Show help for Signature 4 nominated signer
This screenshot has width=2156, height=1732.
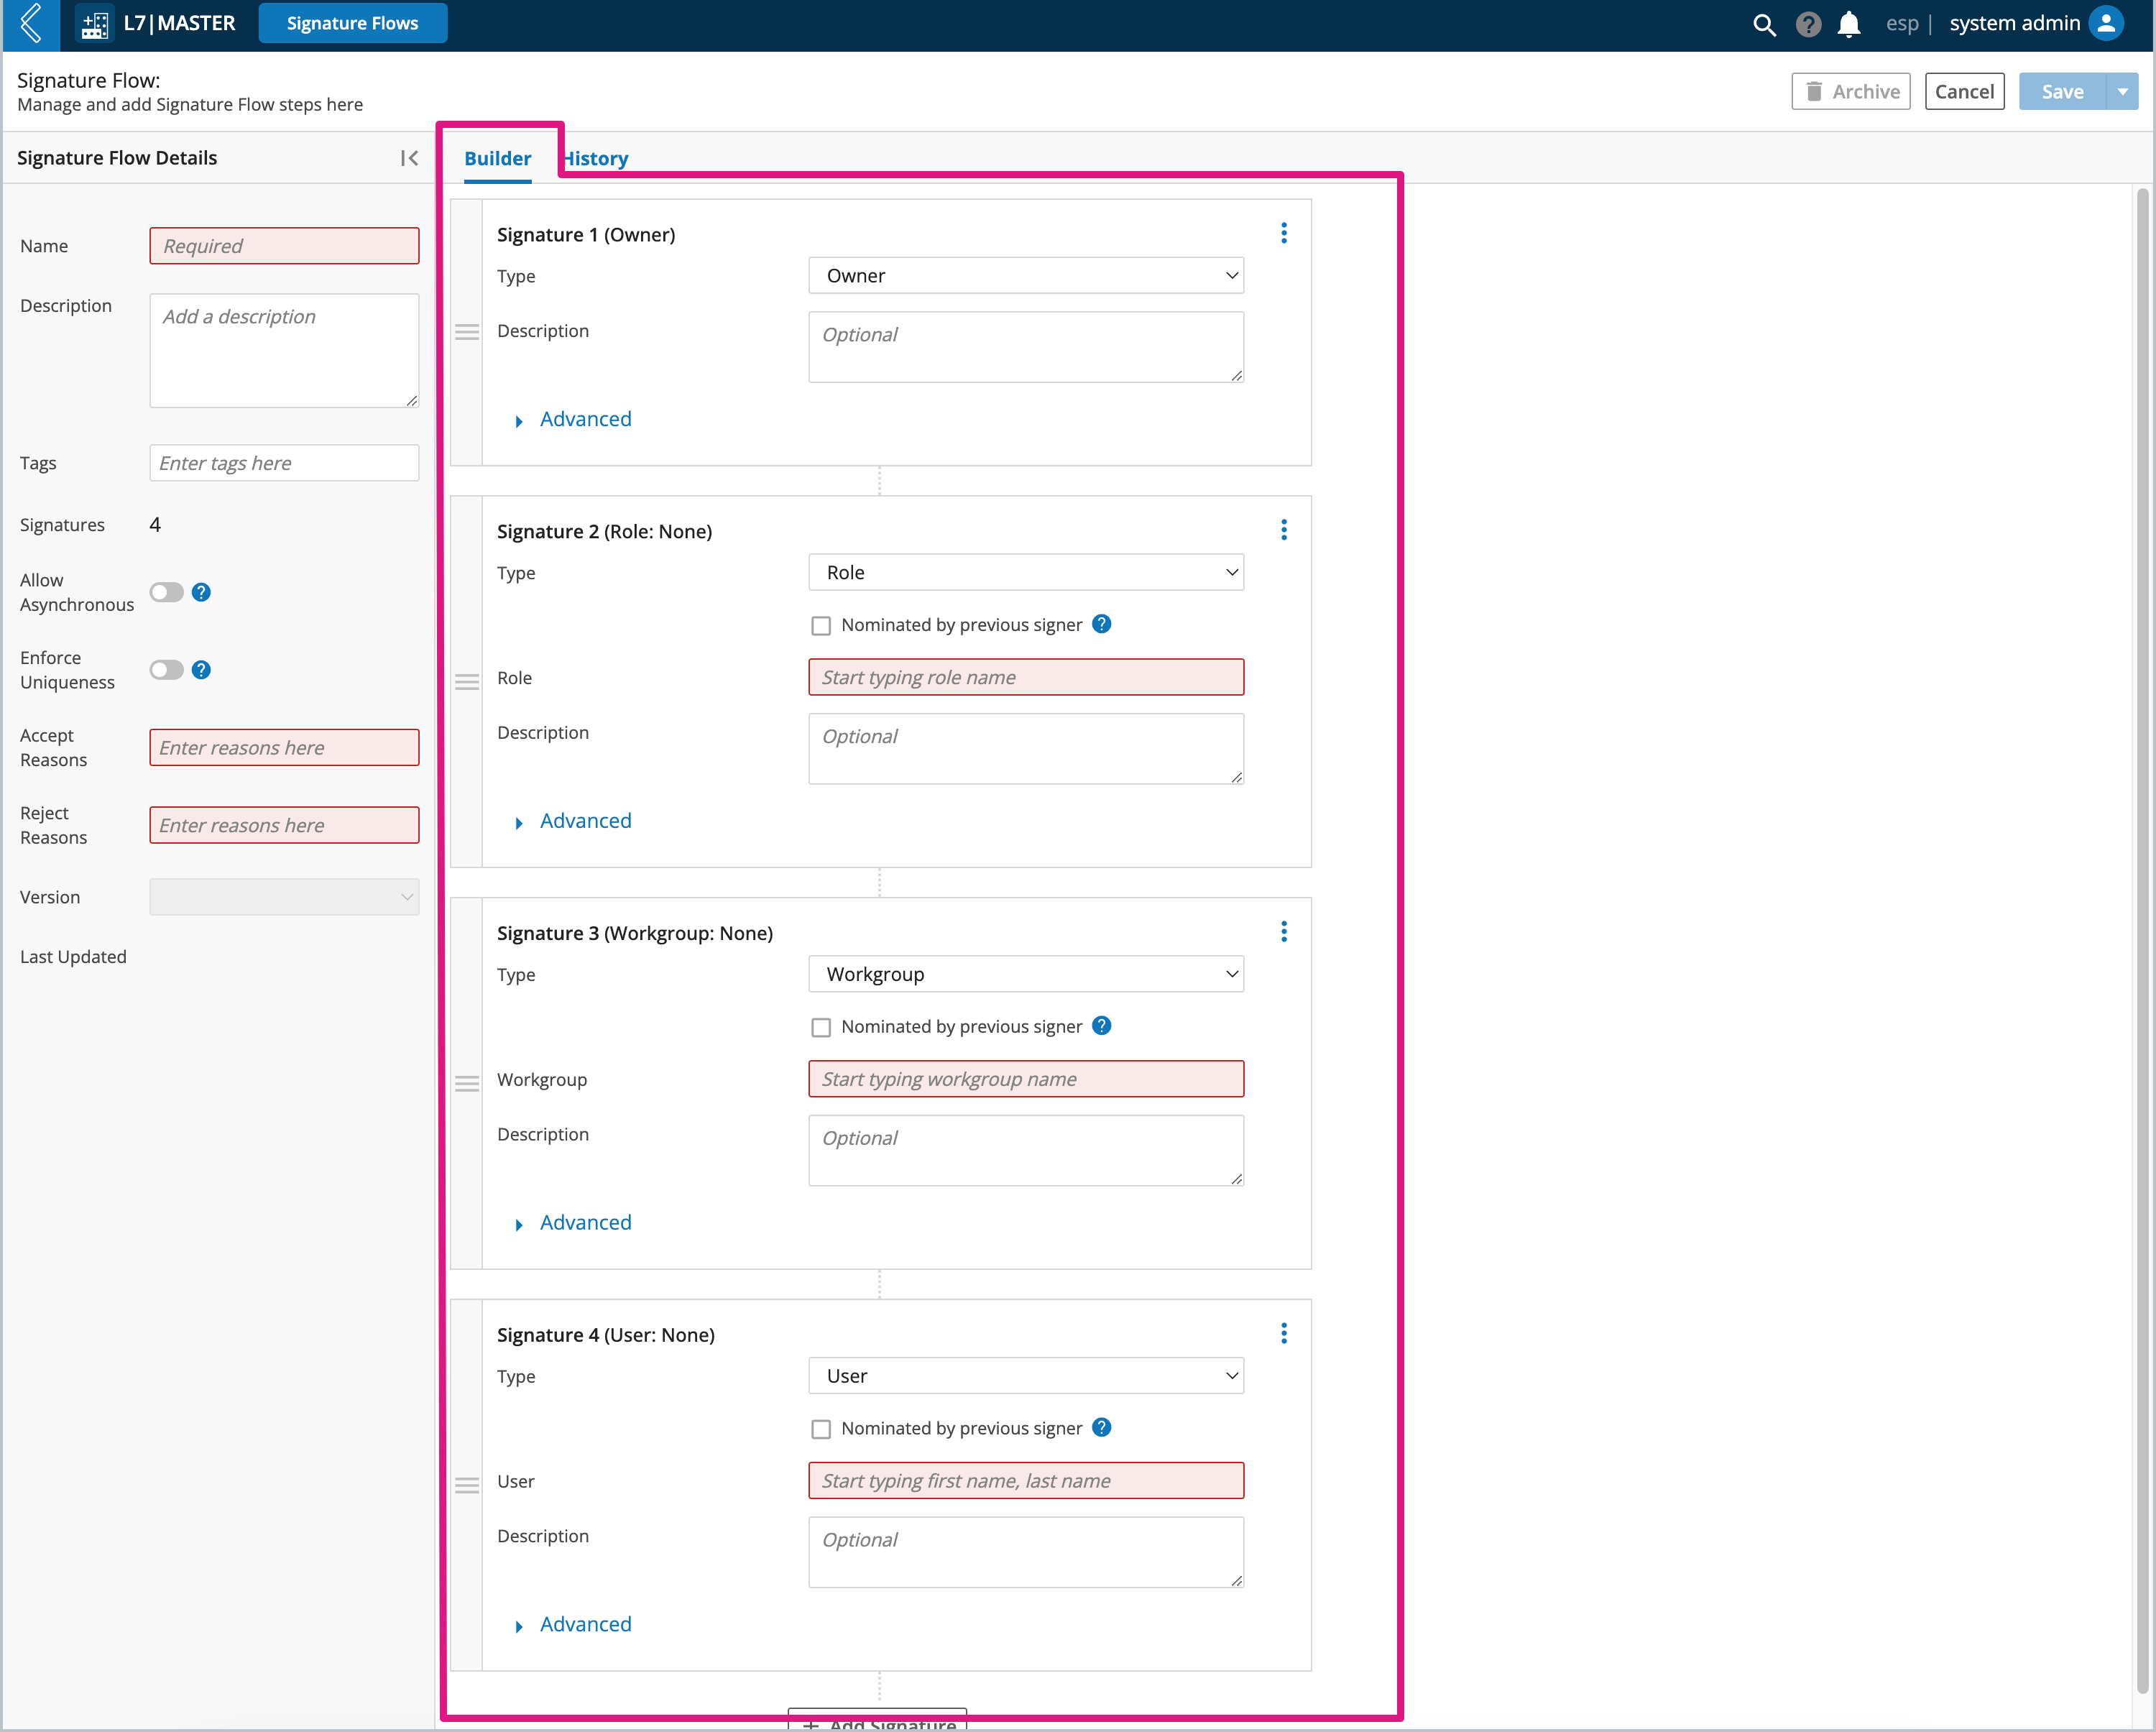[1101, 1428]
